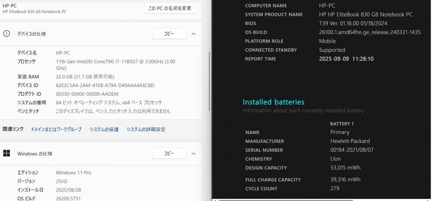Click the CYCLE COUNT value 279
Image resolution: width=432 pixels, height=201 pixels.
[x=335, y=188]
